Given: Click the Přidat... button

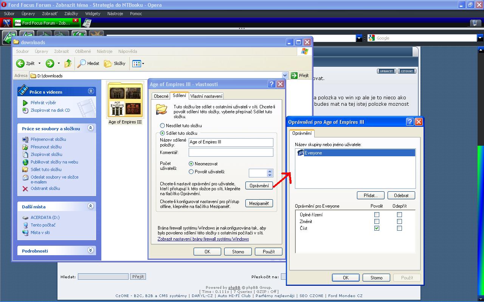Looking at the screenshot, I should point(371,196).
